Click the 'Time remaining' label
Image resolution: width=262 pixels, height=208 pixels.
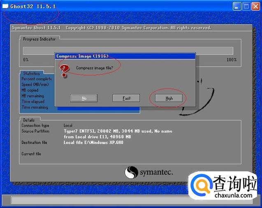pyautogui.click(x=35, y=107)
